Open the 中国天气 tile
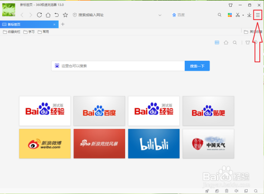This screenshot has height=194, width=264. pos(209,144)
